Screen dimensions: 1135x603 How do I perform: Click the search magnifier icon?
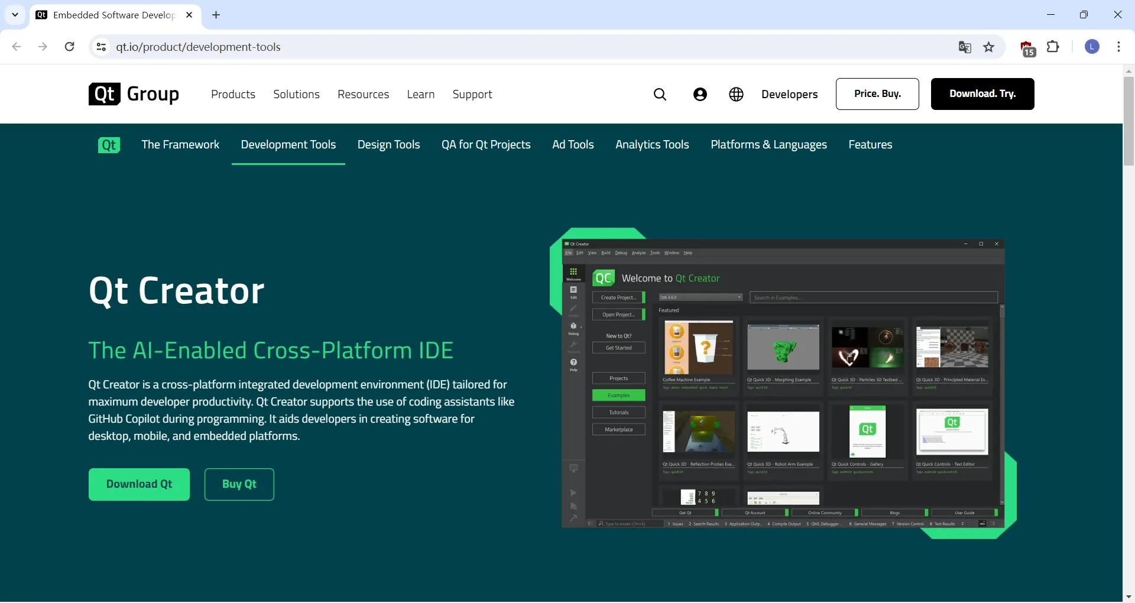(660, 95)
